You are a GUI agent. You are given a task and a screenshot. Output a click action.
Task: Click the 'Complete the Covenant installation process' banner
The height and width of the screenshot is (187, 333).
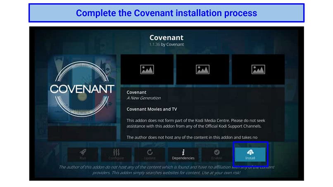pyautogui.click(x=166, y=13)
